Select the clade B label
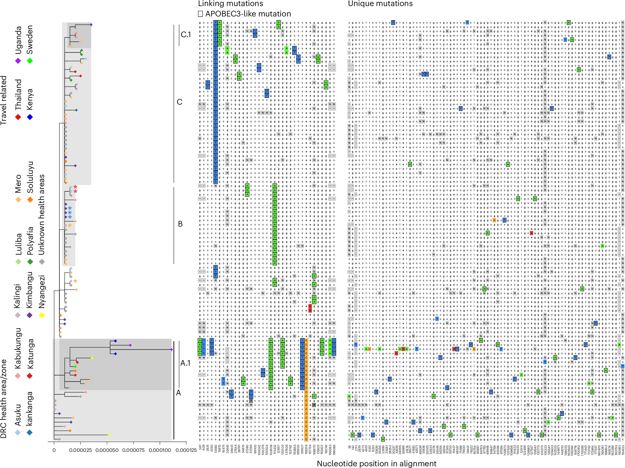The image size is (625, 468). pyautogui.click(x=180, y=224)
